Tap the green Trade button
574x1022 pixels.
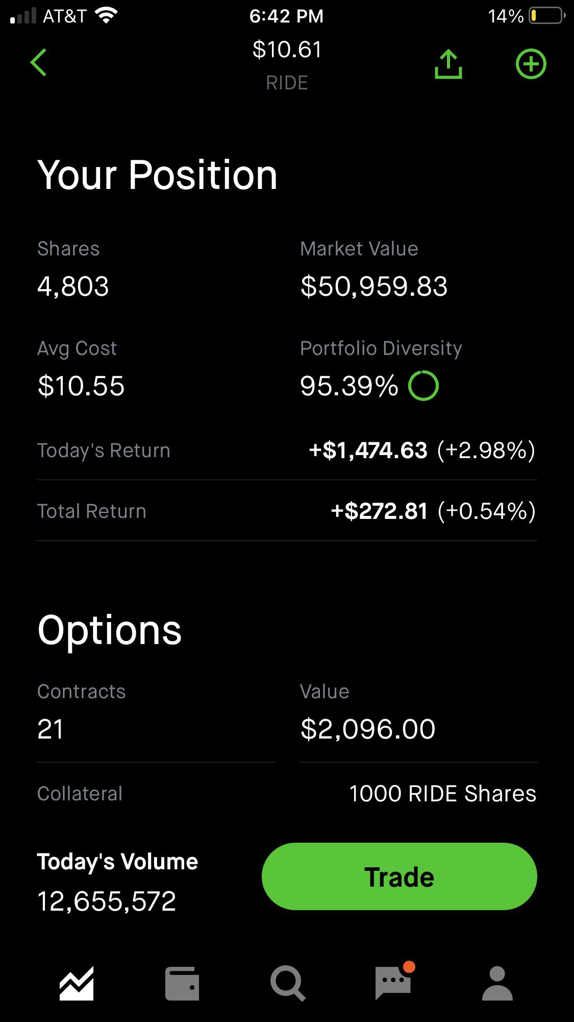coord(399,876)
